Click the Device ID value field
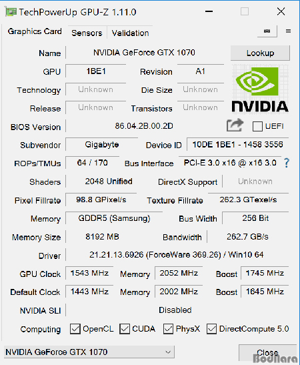Image resolution: width=300 pixels, height=365 pixels. pyautogui.click(x=238, y=145)
